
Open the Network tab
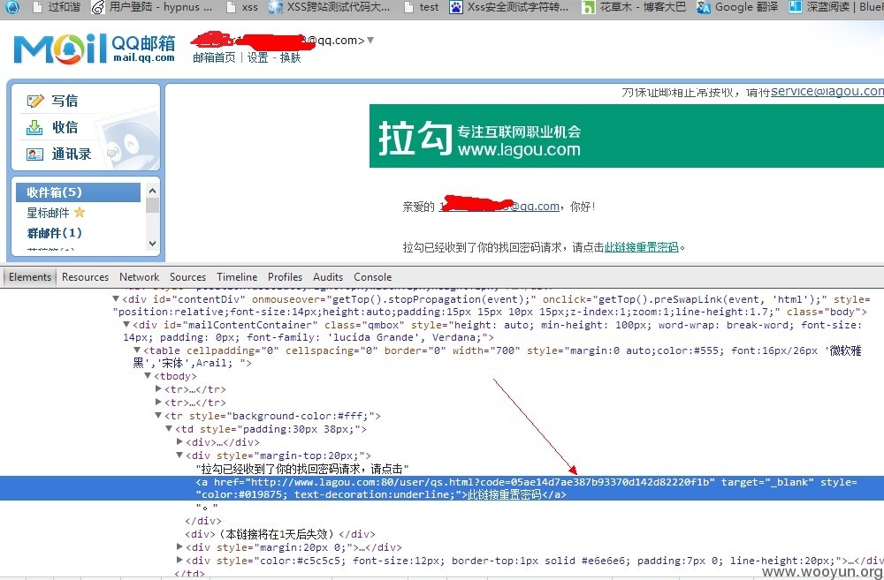click(140, 277)
